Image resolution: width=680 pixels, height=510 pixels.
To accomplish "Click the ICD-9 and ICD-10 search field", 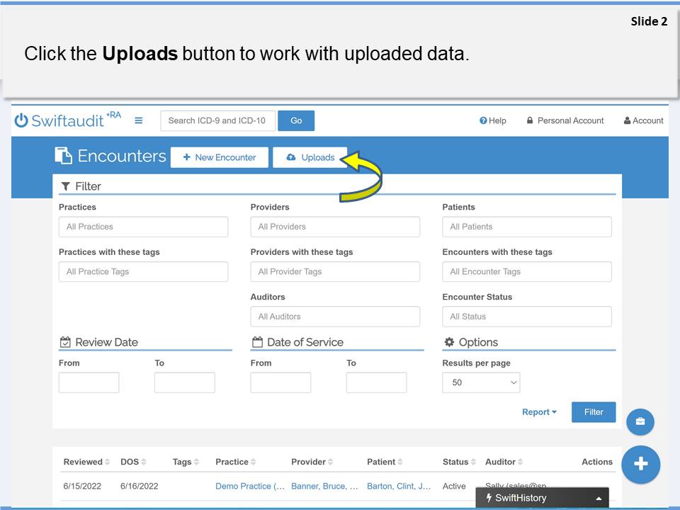I will coord(217,120).
